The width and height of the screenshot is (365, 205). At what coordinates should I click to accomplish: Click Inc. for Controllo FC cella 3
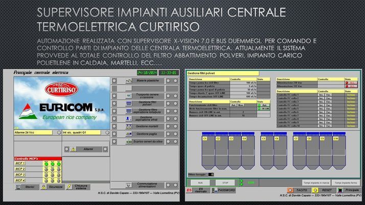[x=321, y=101]
